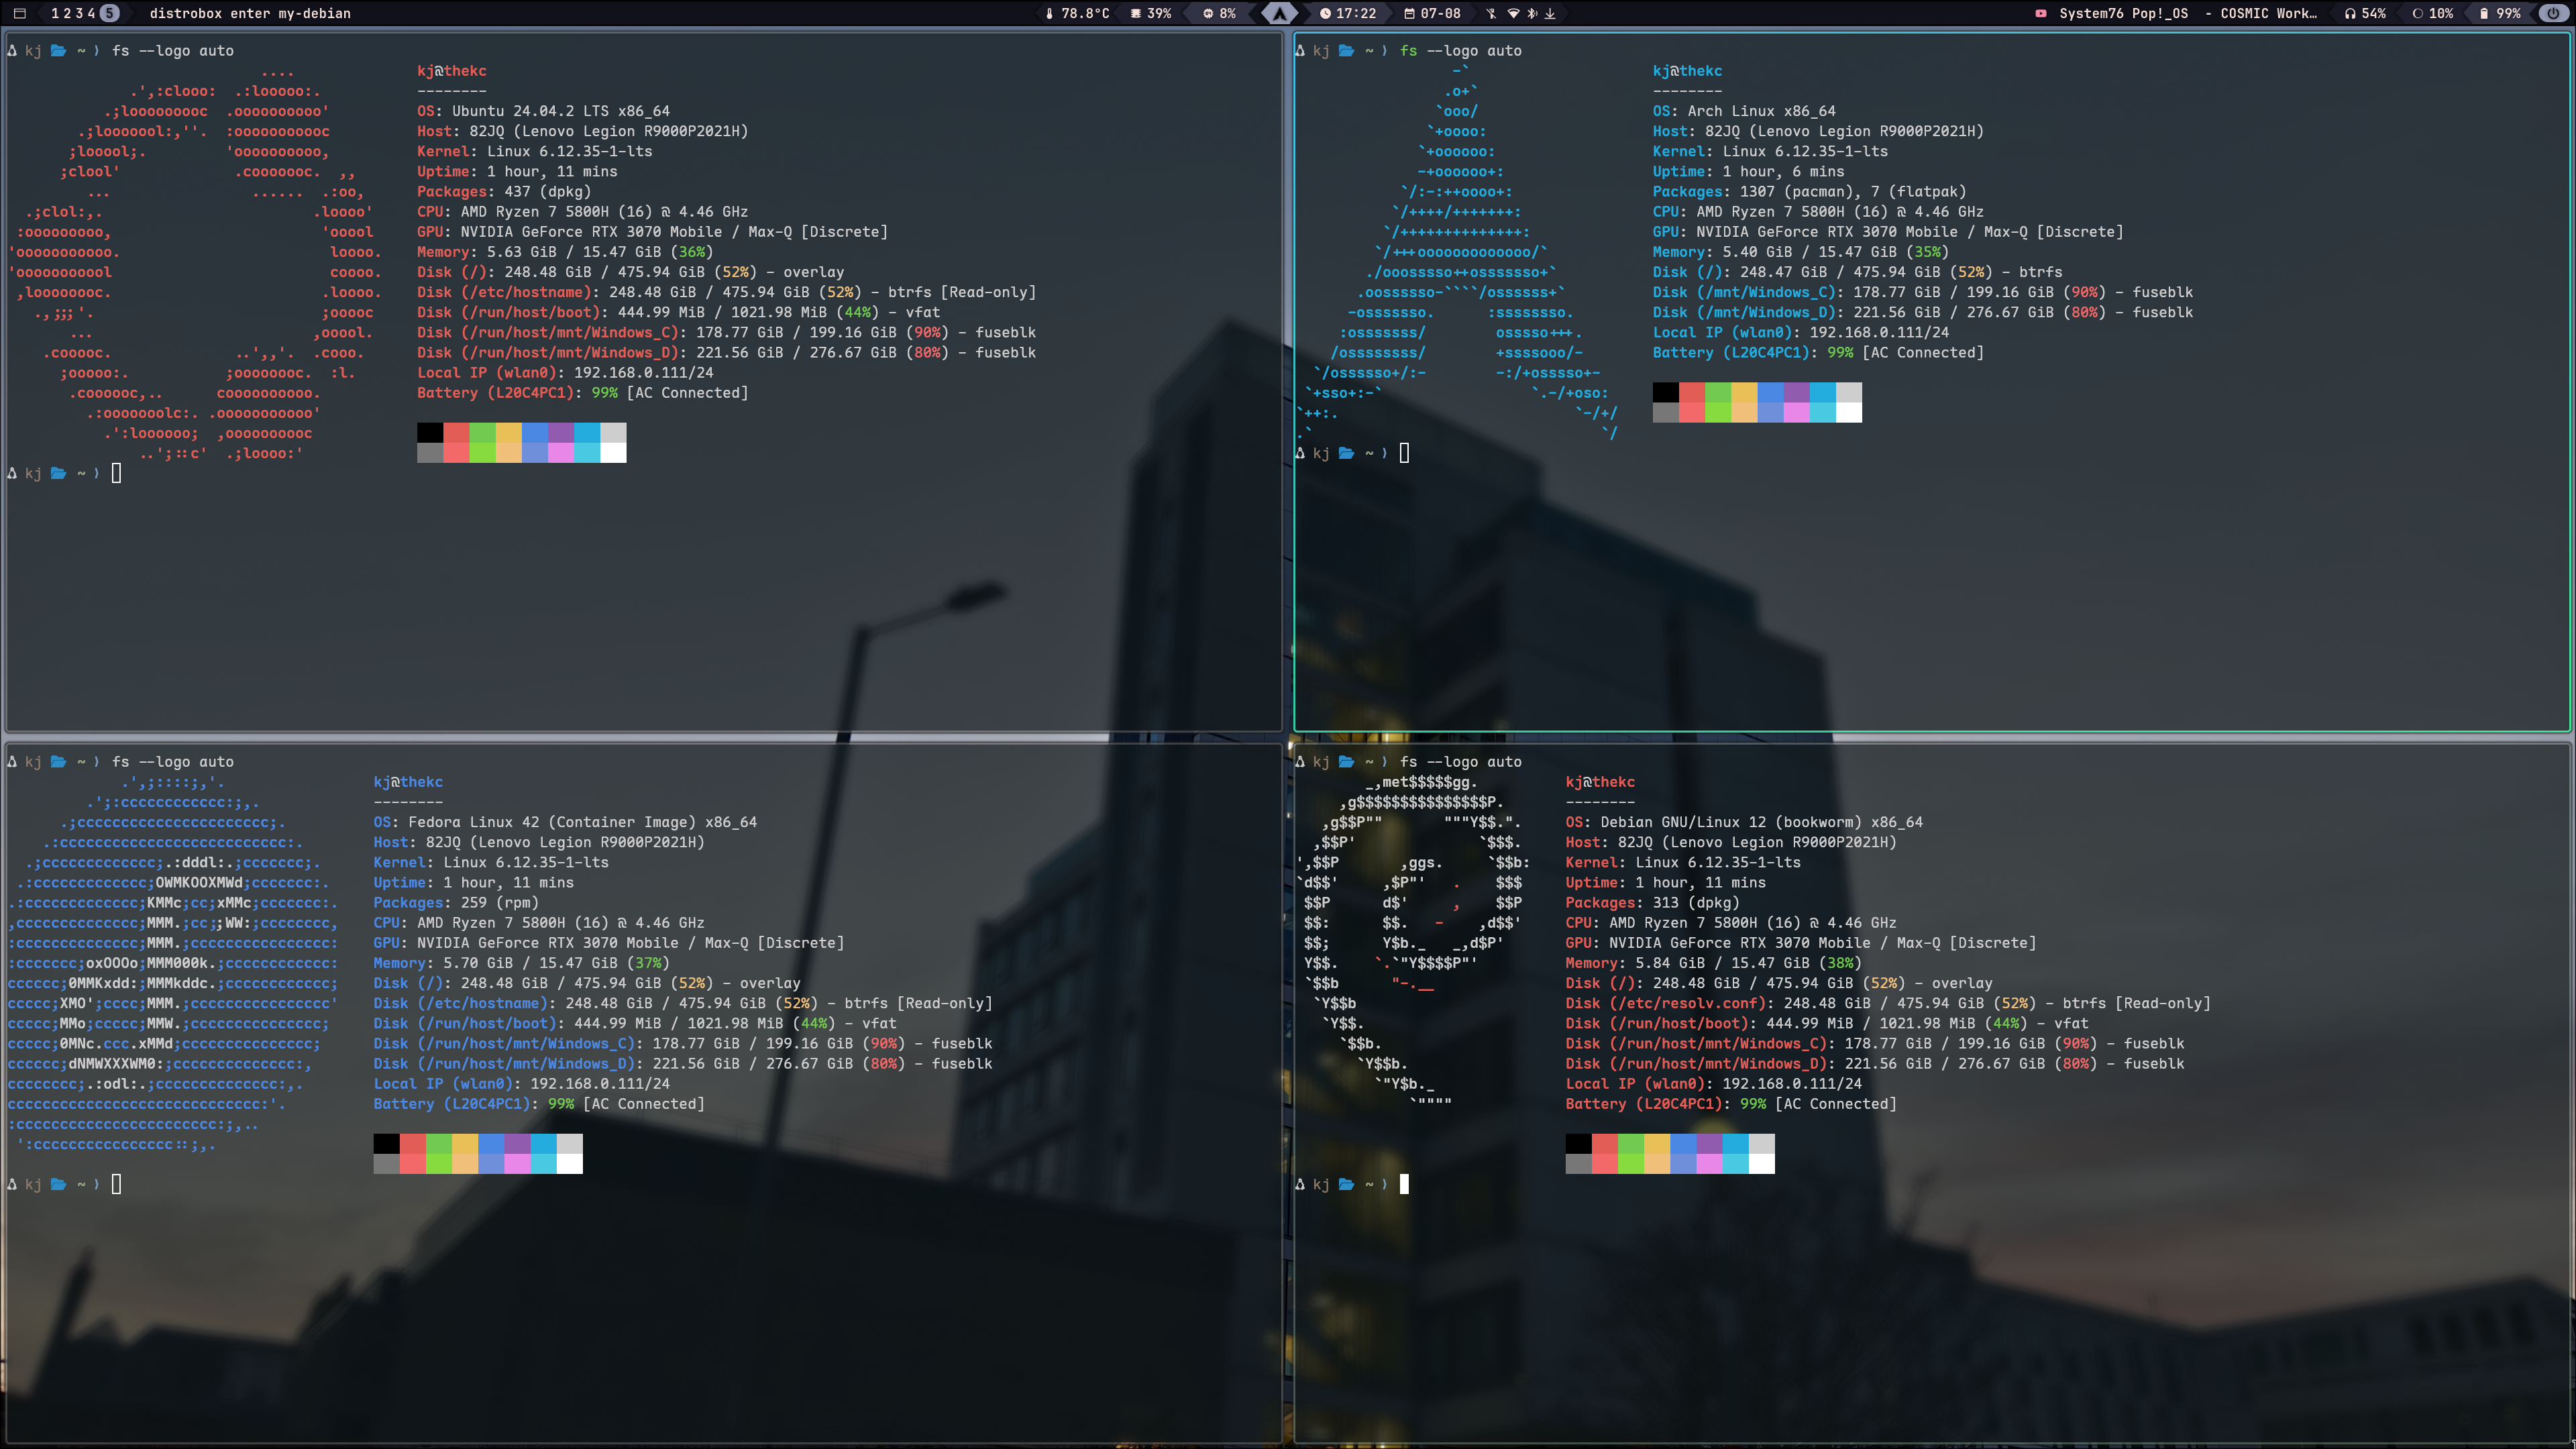The height and width of the screenshot is (1449, 2576).
Task: Click 'Memory: 5.84 GiB' line in Debian terminal
Action: click(1713, 963)
